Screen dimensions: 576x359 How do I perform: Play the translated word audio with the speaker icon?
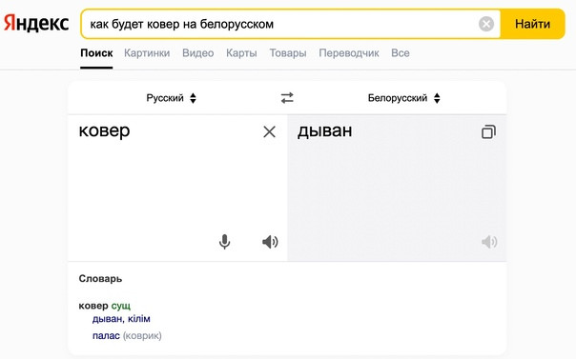tap(489, 242)
